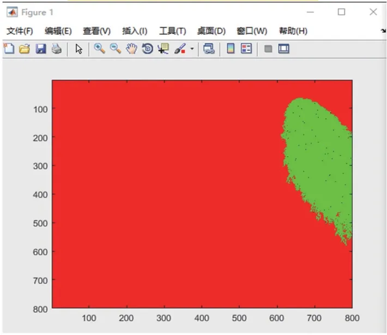Click the Hide Plot Tools icon
Viewport: 387px width, 335px height.
point(268,49)
